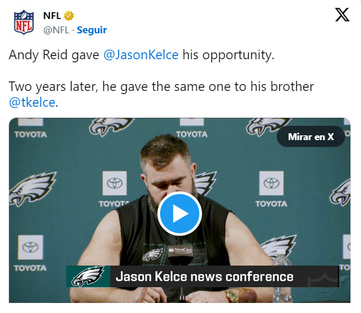Click the NovaCare microphone flag
Screen dimensions: 361x313
pyautogui.click(x=180, y=250)
